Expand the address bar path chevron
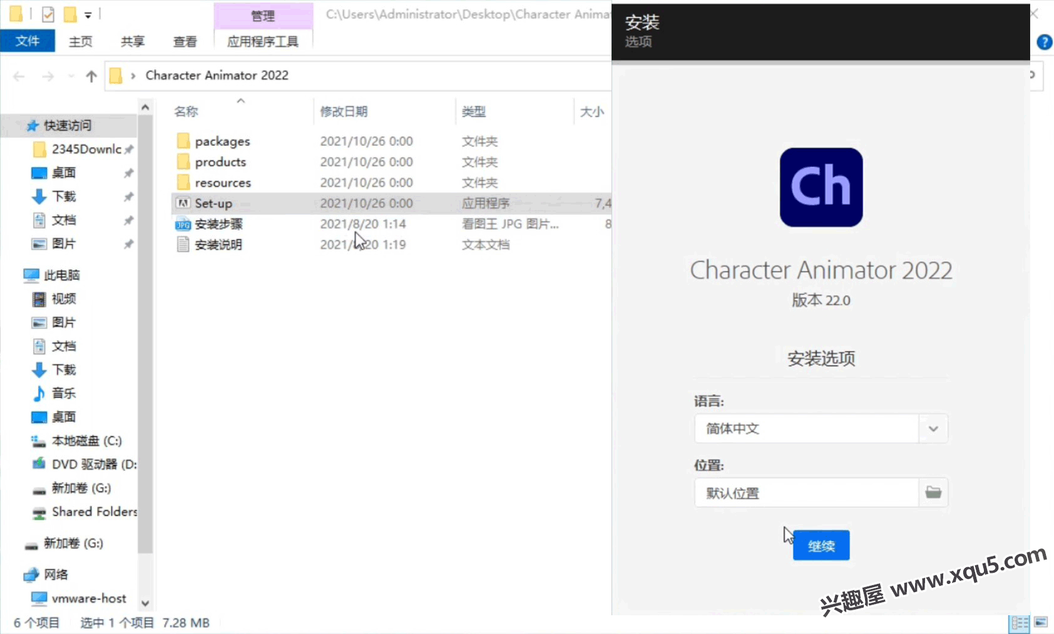1054x634 pixels. pyautogui.click(x=133, y=76)
